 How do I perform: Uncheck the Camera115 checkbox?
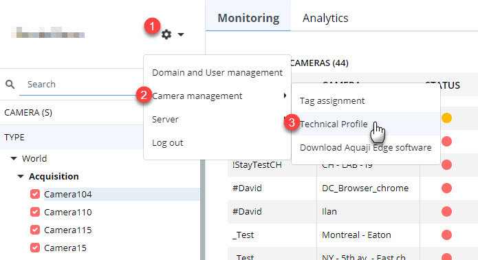[x=35, y=230]
